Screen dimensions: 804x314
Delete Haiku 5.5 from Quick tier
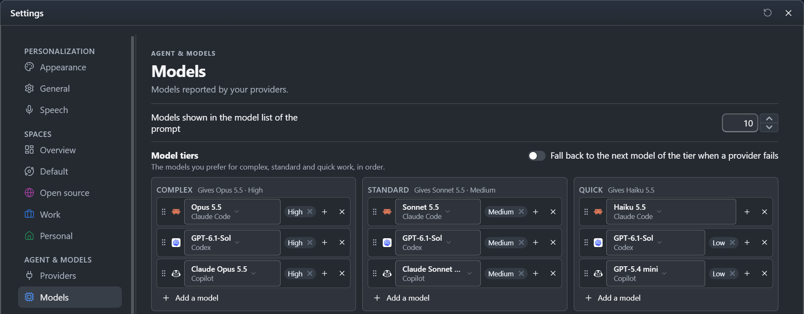point(765,212)
